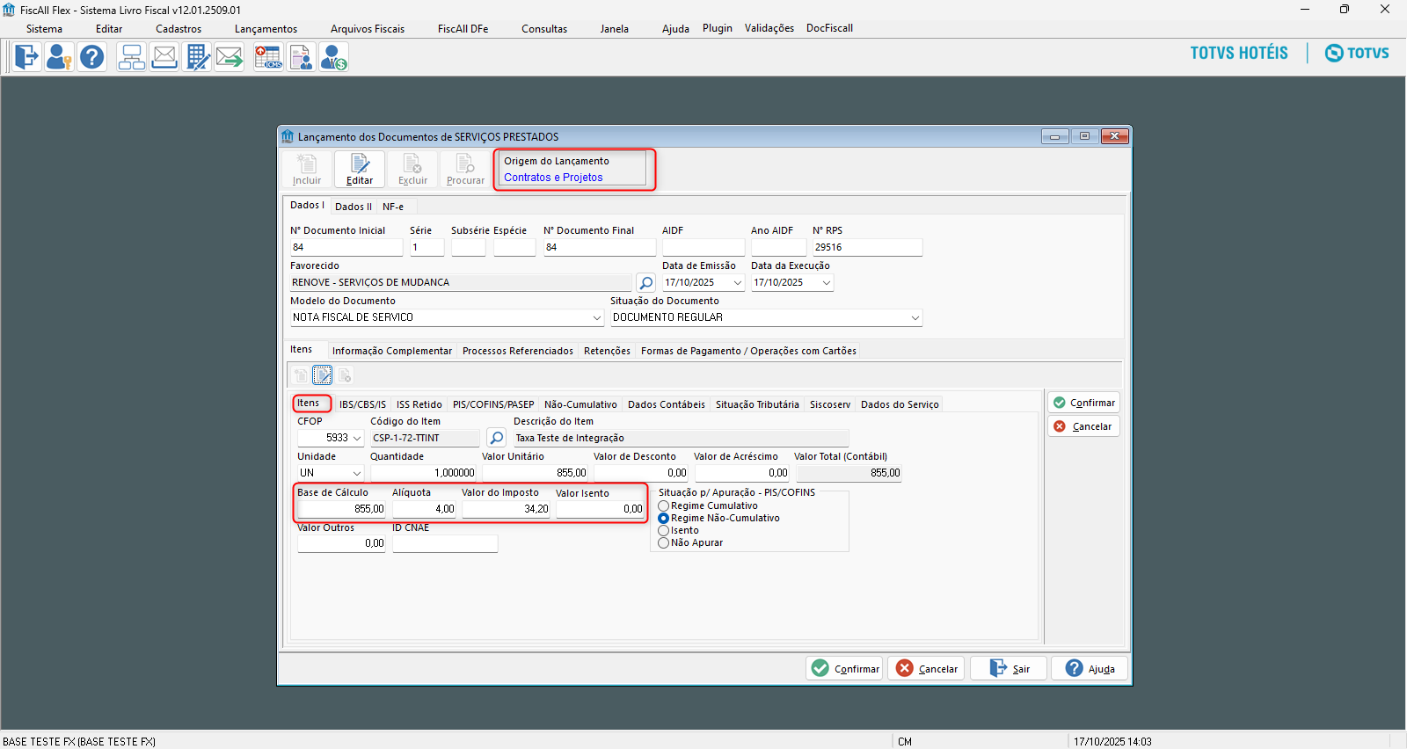Open the Informação Complementar tab
The height and width of the screenshot is (749, 1407).
pos(392,351)
